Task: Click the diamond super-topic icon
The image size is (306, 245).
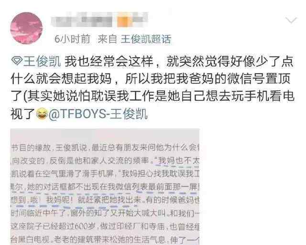Action: 17,61
